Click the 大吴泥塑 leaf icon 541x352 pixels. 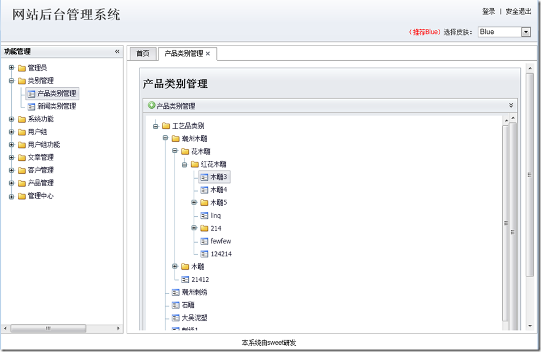coord(176,318)
